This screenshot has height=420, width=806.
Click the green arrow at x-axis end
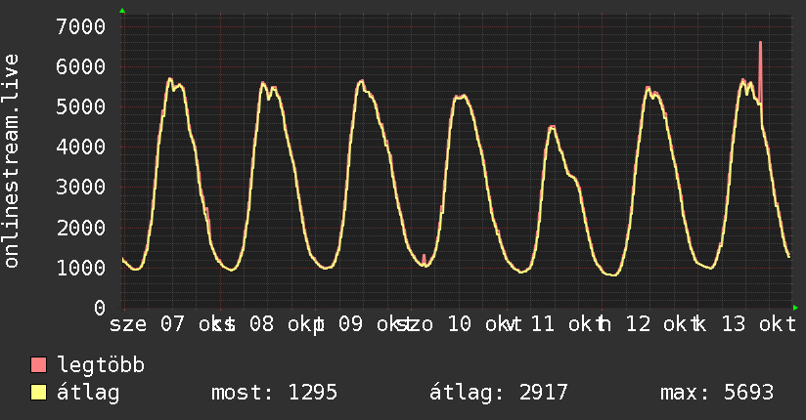(795, 308)
